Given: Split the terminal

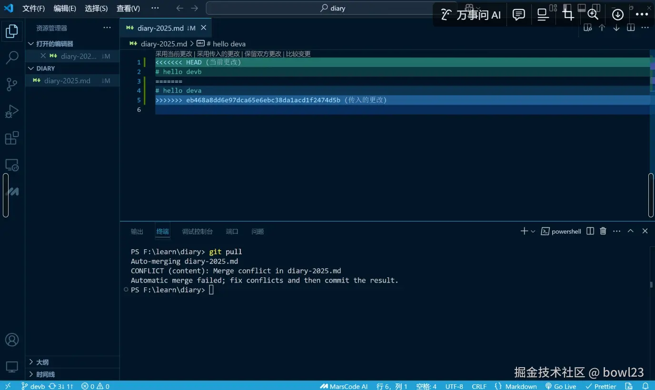Looking at the screenshot, I should 590,231.
